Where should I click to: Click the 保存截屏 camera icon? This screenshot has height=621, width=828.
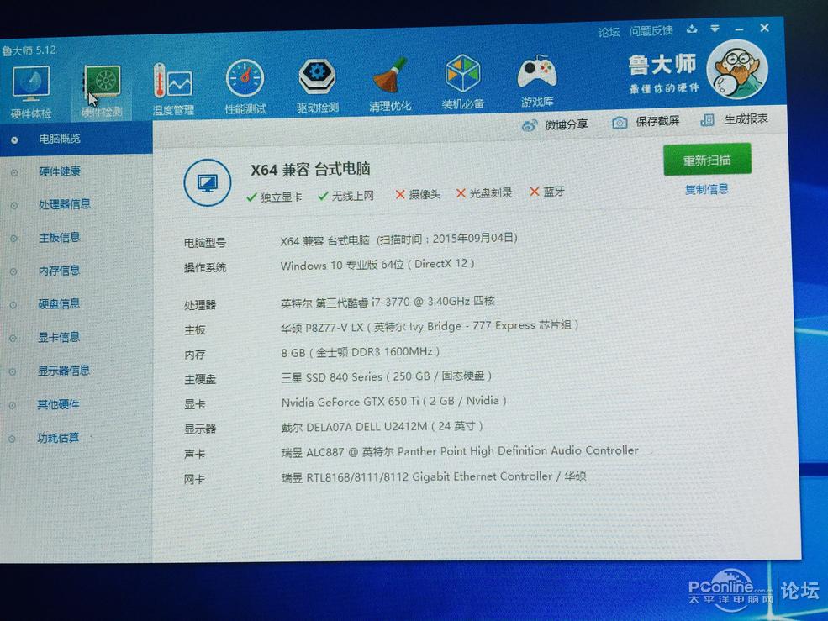point(620,123)
